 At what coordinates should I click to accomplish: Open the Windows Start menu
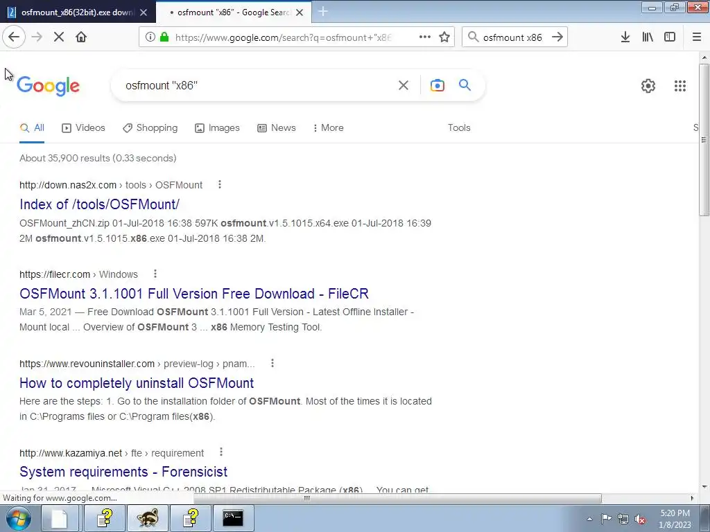coord(18,518)
